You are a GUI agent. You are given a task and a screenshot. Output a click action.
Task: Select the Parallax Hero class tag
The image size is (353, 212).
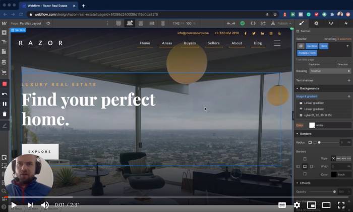[x=307, y=53]
